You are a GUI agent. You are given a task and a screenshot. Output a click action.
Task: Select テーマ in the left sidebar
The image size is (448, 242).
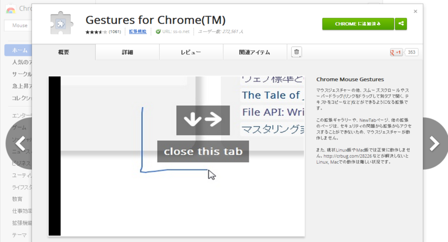click(19, 235)
